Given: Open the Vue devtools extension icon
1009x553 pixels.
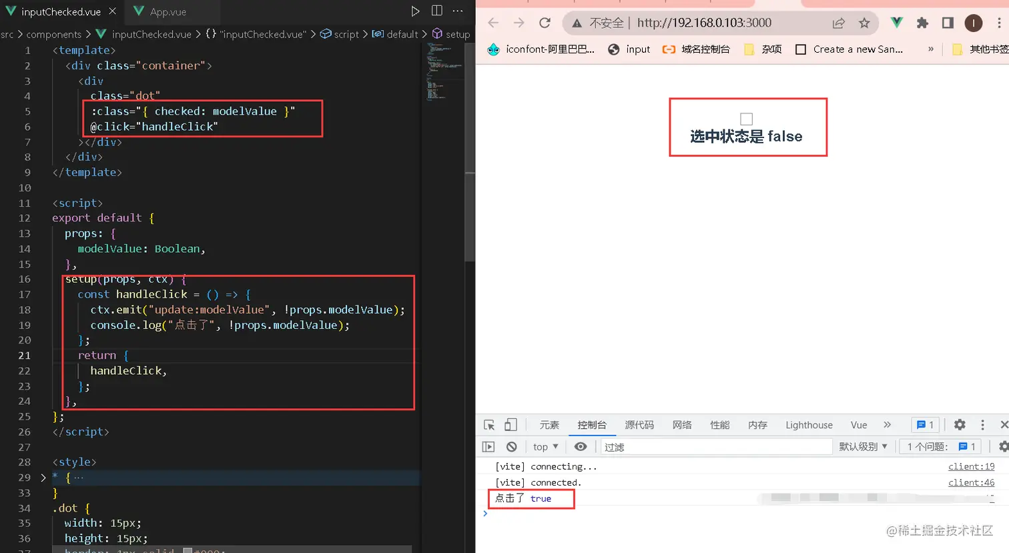Looking at the screenshot, I should pos(897,23).
